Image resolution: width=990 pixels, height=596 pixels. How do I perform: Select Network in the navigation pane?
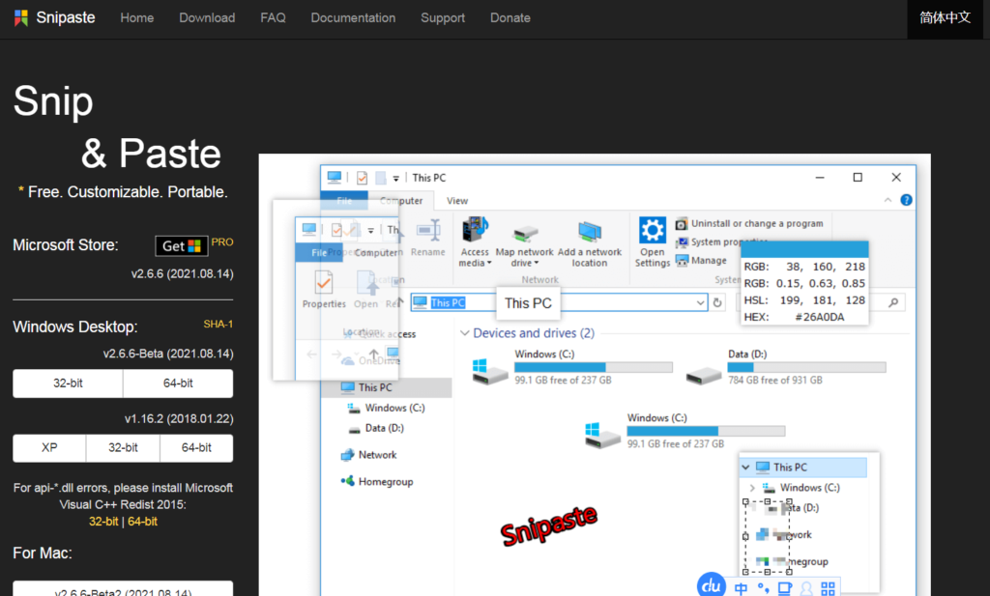[x=377, y=455]
